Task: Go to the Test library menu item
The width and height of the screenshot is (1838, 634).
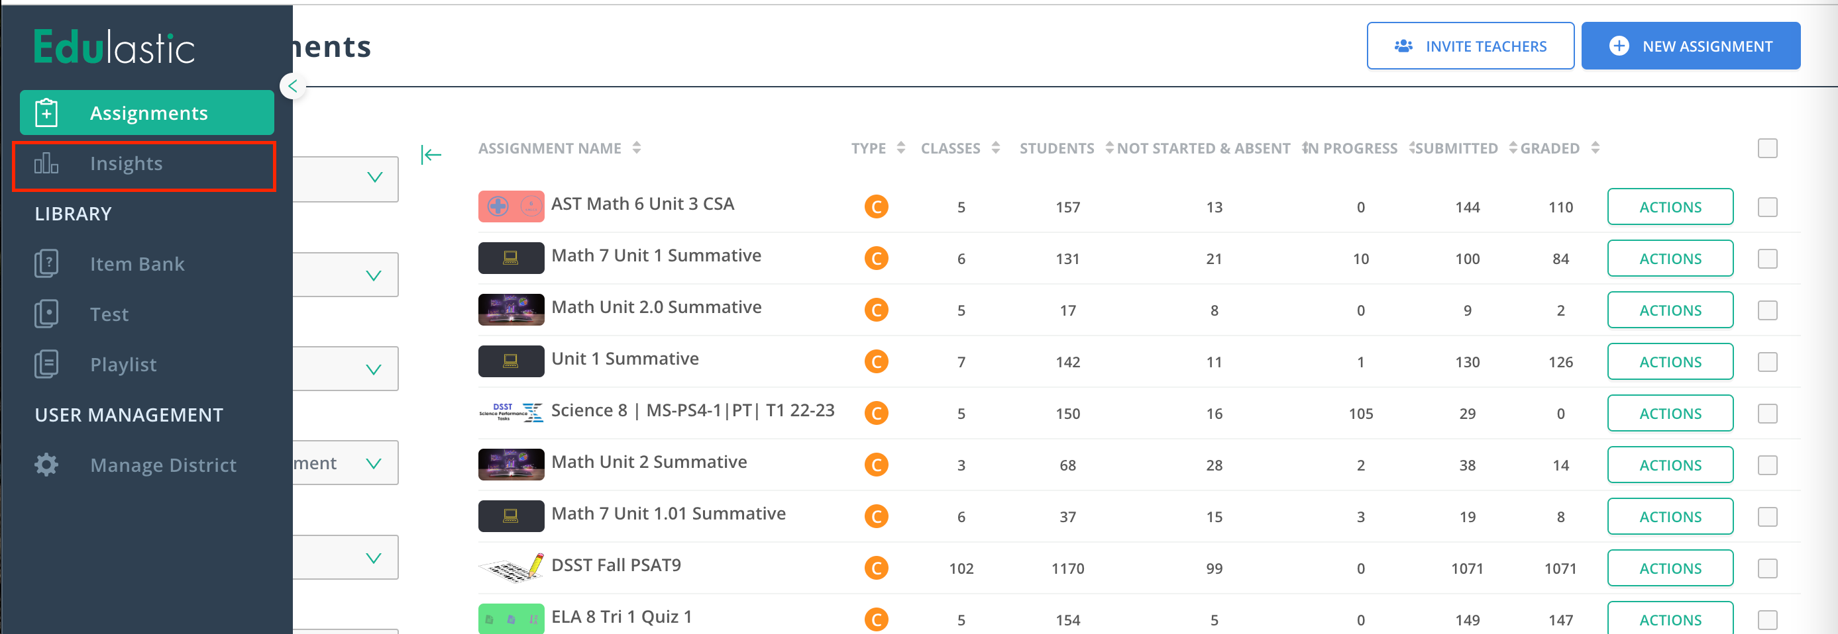Action: 109,314
